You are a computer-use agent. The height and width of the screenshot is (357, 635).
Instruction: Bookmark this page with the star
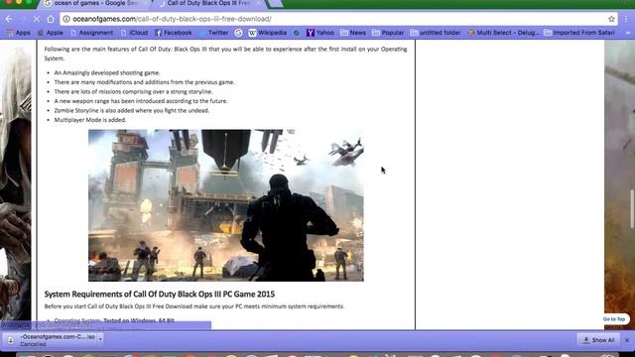[x=611, y=19]
